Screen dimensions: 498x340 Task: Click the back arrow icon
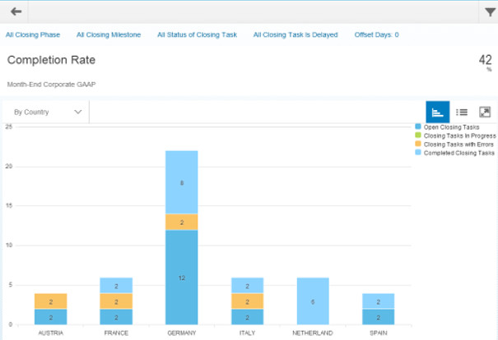tap(15, 11)
